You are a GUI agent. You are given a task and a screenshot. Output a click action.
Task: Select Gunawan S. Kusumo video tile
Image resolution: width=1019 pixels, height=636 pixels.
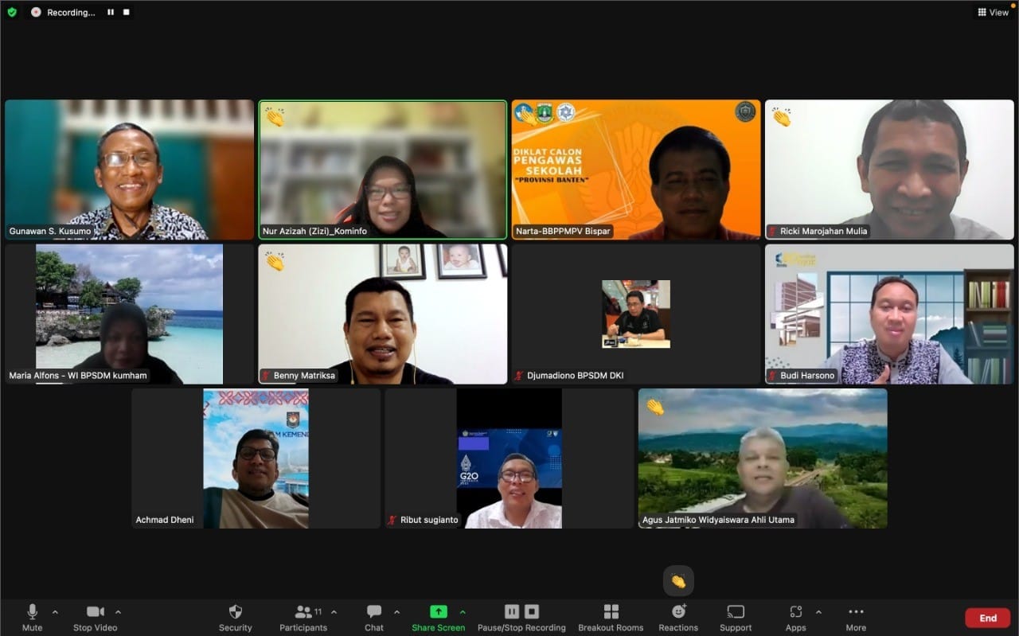tap(129, 170)
